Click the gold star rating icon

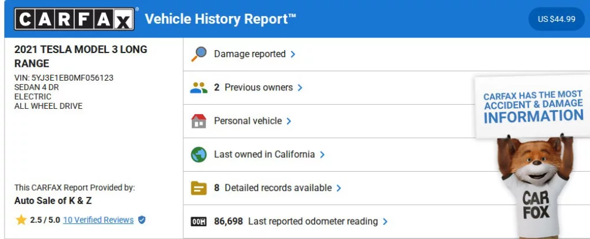point(21,220)
